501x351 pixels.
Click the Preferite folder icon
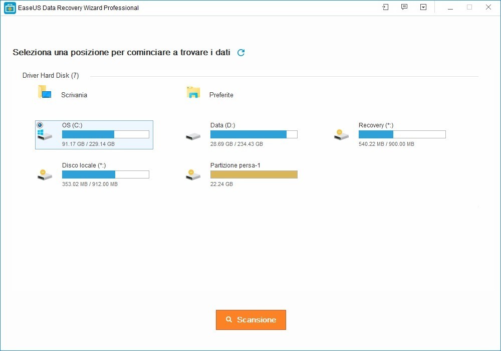[193, 93]
